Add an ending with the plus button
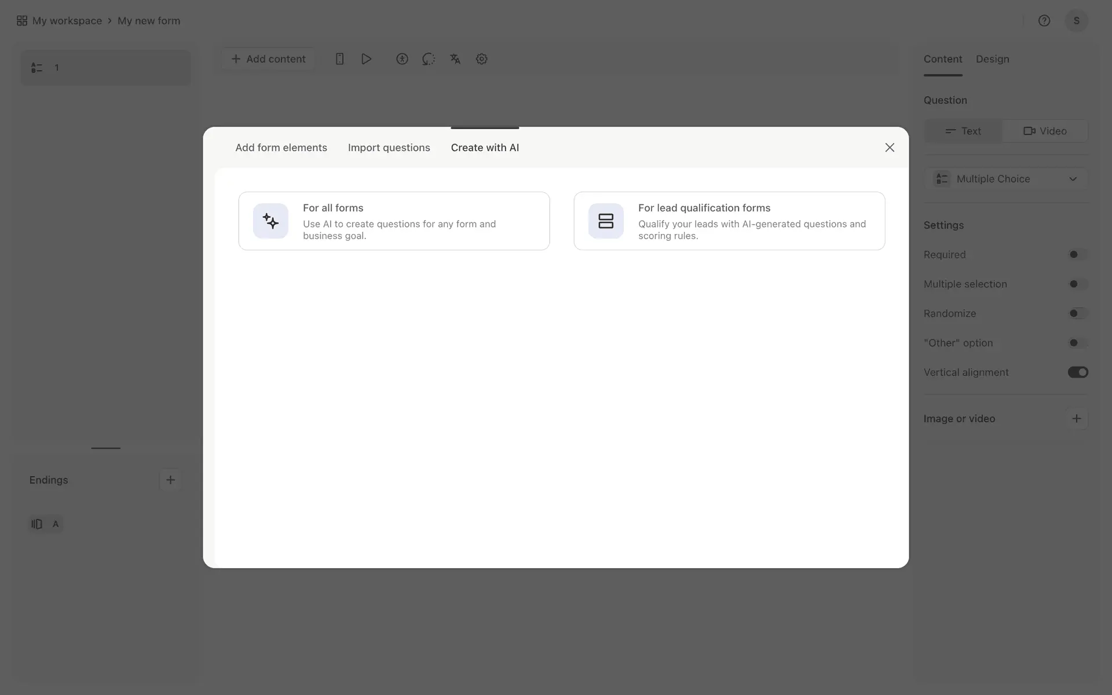Screen dimensions: 1112x695 click(x=170, y=480)
